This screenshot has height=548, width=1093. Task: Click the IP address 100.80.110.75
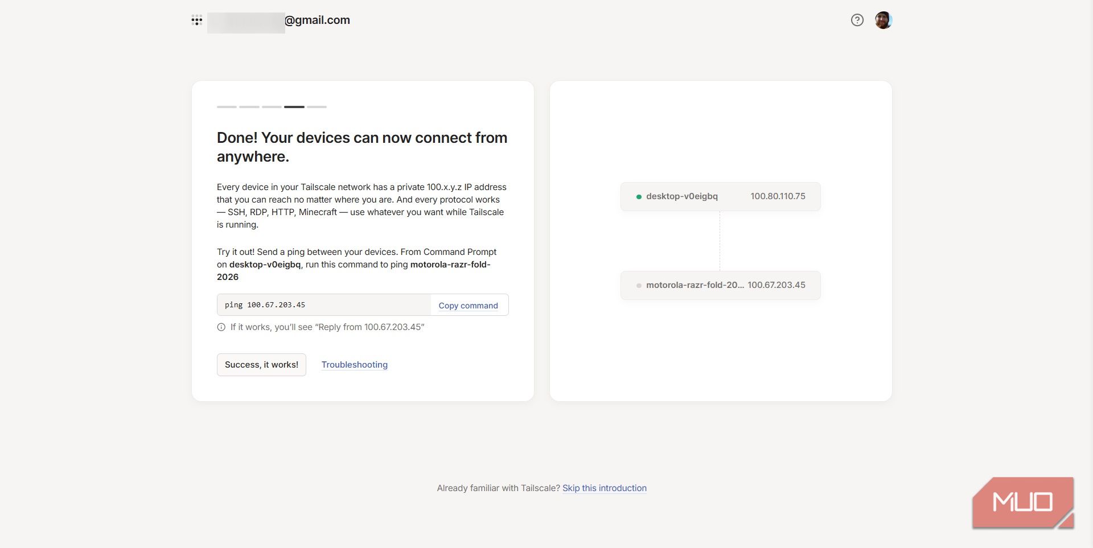(x=778, y=196)
